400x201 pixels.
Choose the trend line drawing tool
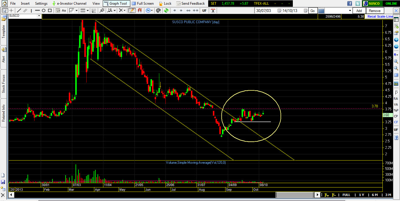pyautogui.click(x=19, y=11)
